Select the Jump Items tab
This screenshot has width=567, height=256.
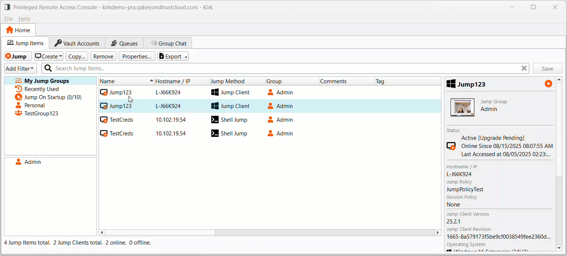coord(25,43)
